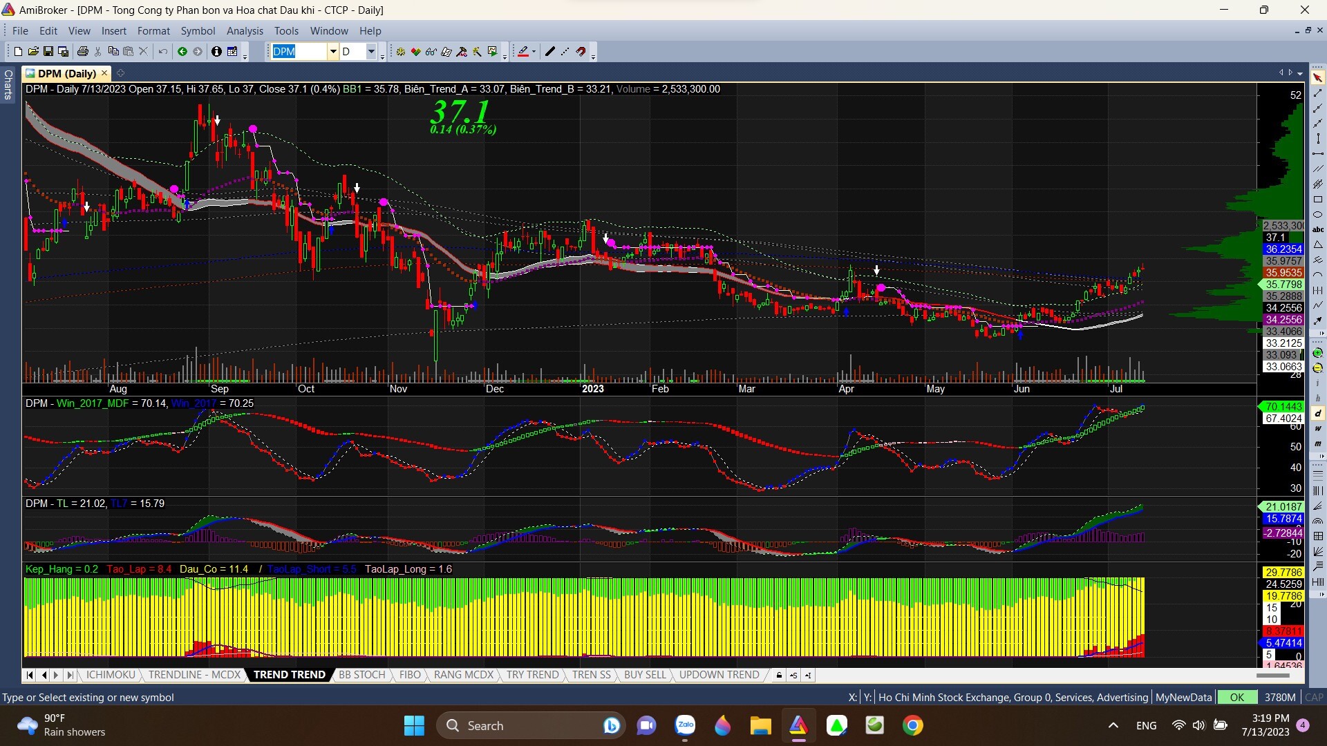Open the UPDOWN TREND sheet tab
The width and height of the screenshot is (1327, 746).
click(x=719, y=675)
